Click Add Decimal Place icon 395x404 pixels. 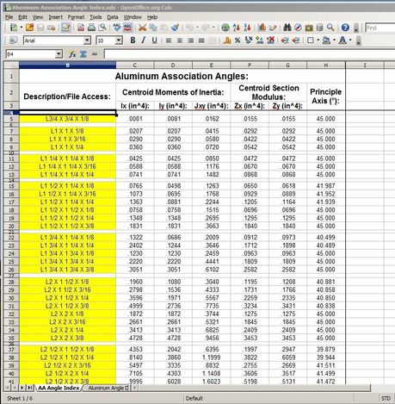(x=260, y=40)
